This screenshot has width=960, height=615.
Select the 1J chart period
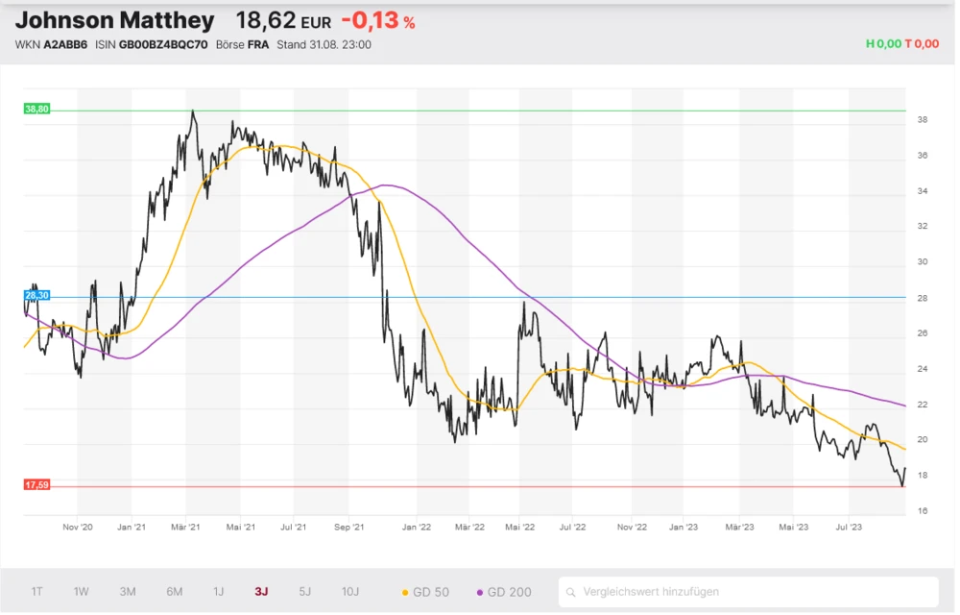[x=218, y=592]
